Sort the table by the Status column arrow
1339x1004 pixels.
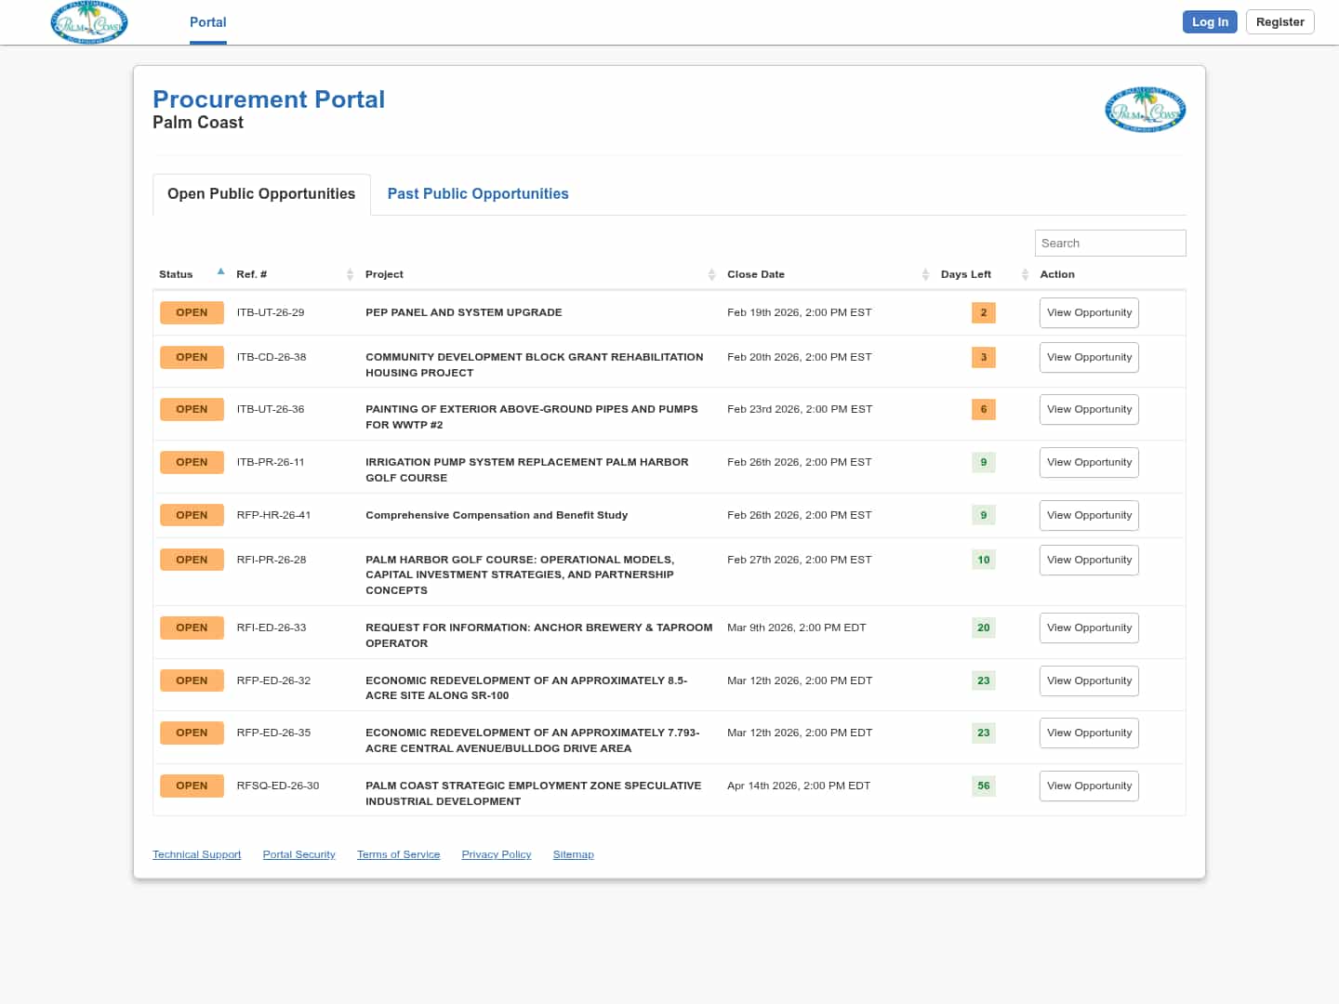tap(220, 272)
